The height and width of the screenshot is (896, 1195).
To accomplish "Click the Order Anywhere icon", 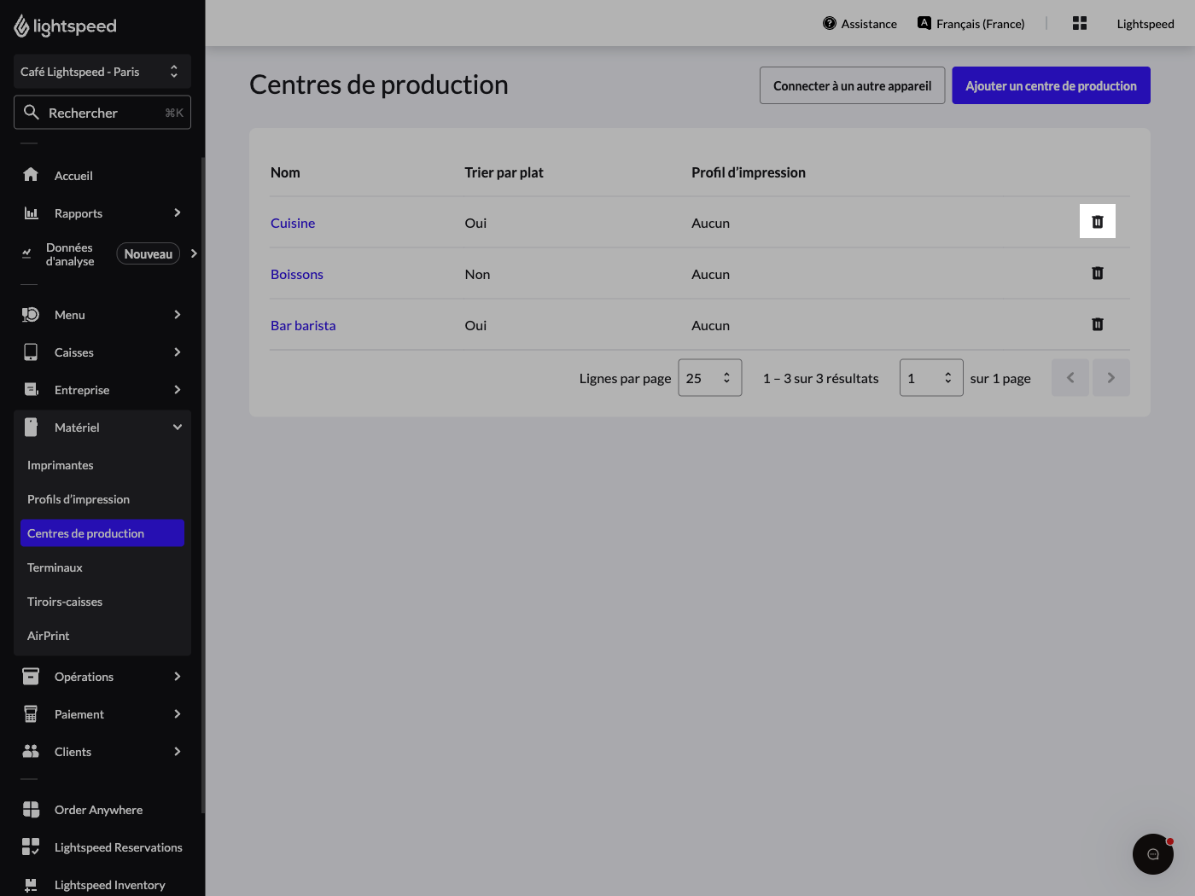I will click(31, 810).
